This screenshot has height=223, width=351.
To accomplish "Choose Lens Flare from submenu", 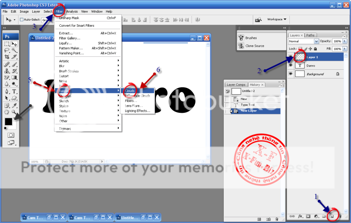I will coord(138,106).
